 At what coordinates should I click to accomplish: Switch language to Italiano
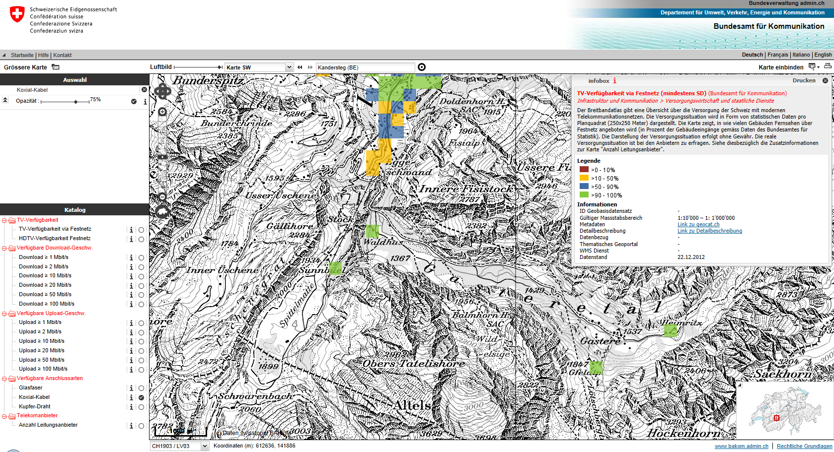tap(801, 55)
